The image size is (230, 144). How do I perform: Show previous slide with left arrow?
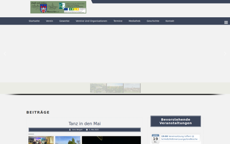tap(5, 54)
